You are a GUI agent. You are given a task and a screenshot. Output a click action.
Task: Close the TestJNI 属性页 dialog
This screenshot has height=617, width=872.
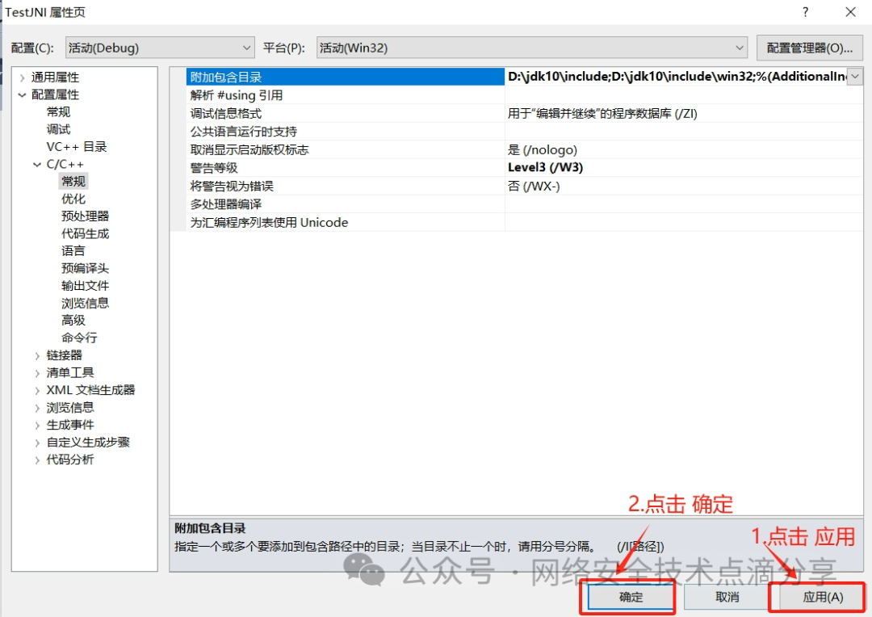click(850, 11)
